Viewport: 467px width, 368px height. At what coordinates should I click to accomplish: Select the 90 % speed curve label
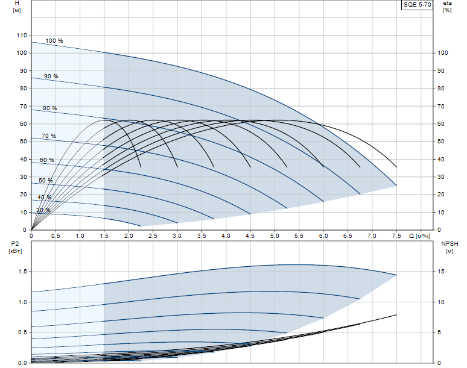point(51,76)
